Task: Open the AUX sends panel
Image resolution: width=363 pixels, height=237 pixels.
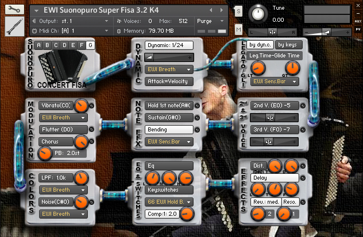Action: pos(358,21)
